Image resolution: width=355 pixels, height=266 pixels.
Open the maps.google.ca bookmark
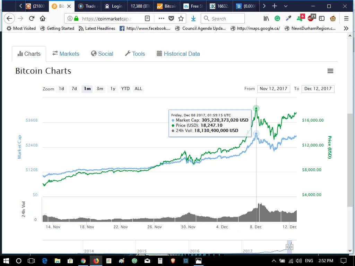pos(255,28)
